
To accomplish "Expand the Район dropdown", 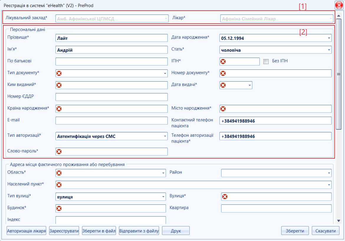I will tap(329, 173).
